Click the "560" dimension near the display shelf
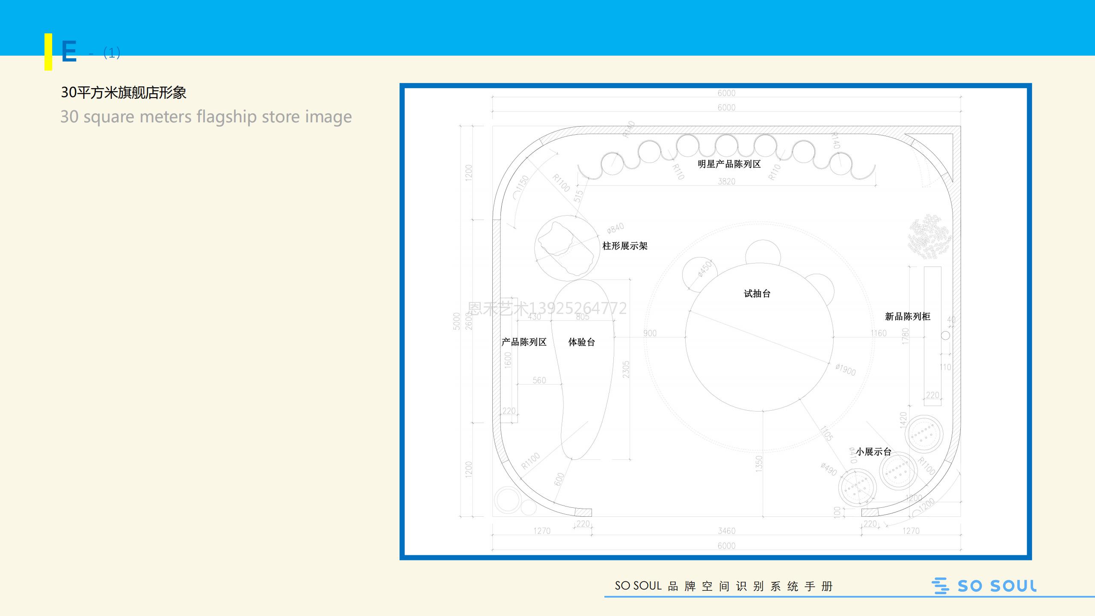 click(539, 380)
